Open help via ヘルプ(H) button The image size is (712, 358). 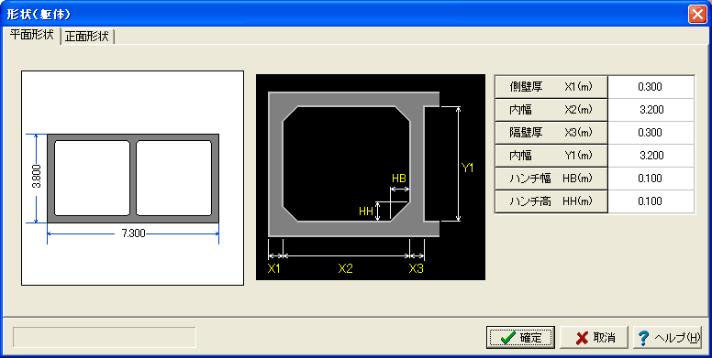pyautogui.click(x=668, y=338)
